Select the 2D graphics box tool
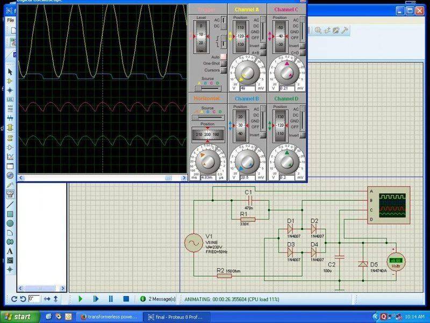The width and height of the screenshot is (430, 323). (10, 214)
